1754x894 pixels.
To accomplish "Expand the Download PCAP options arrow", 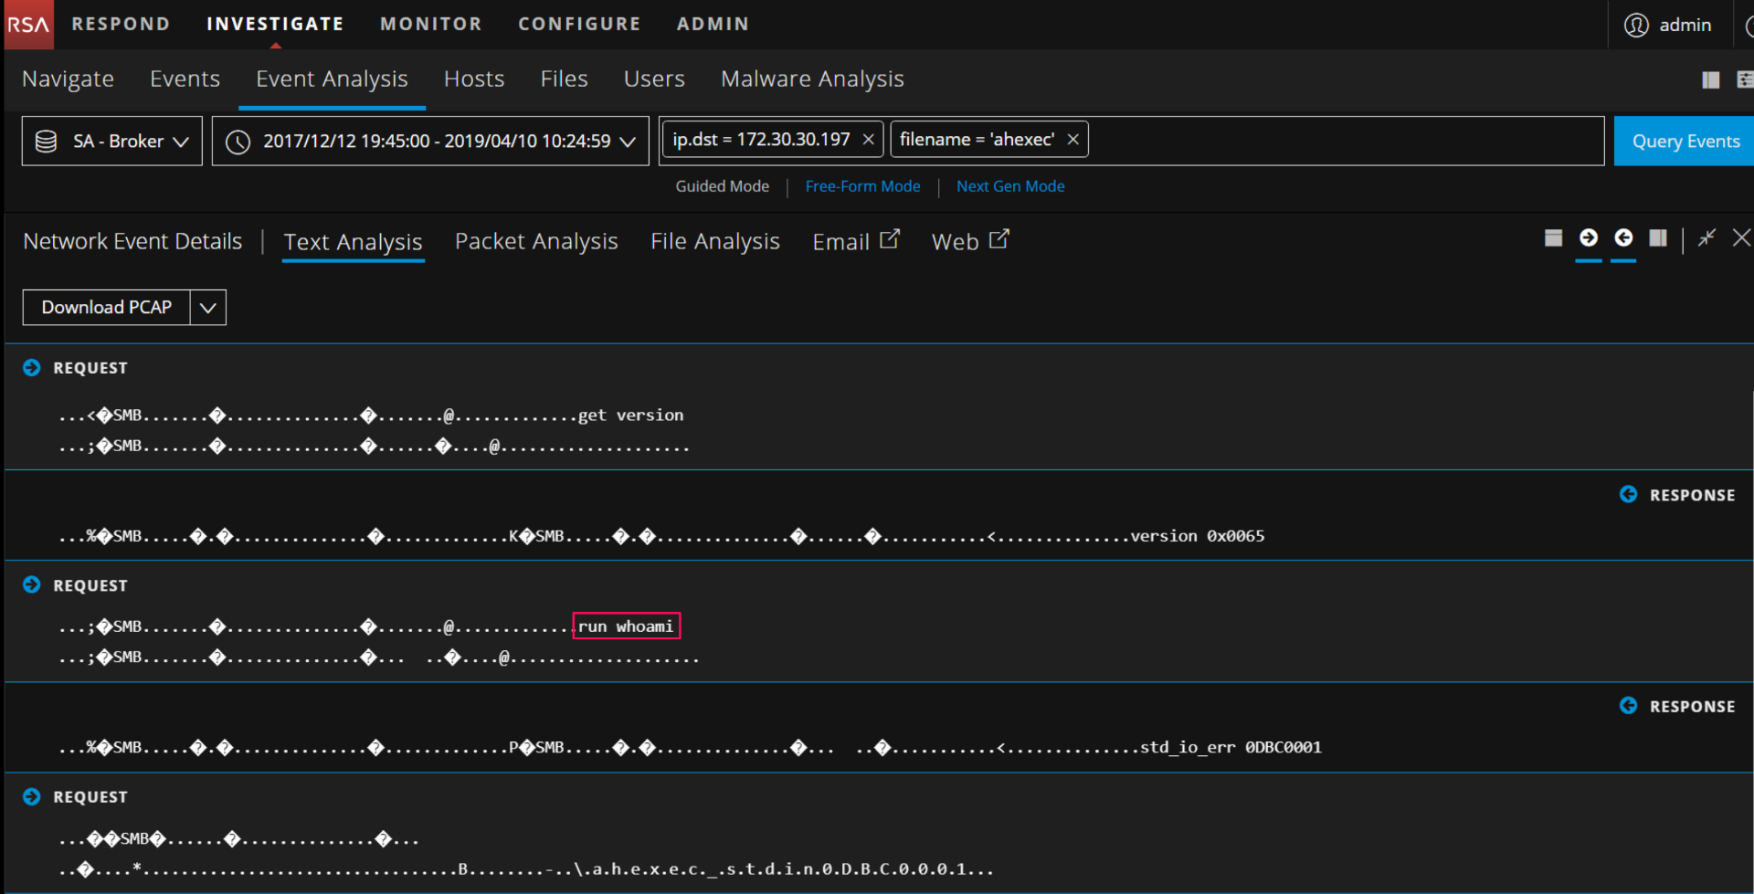I will pos(208,308).
